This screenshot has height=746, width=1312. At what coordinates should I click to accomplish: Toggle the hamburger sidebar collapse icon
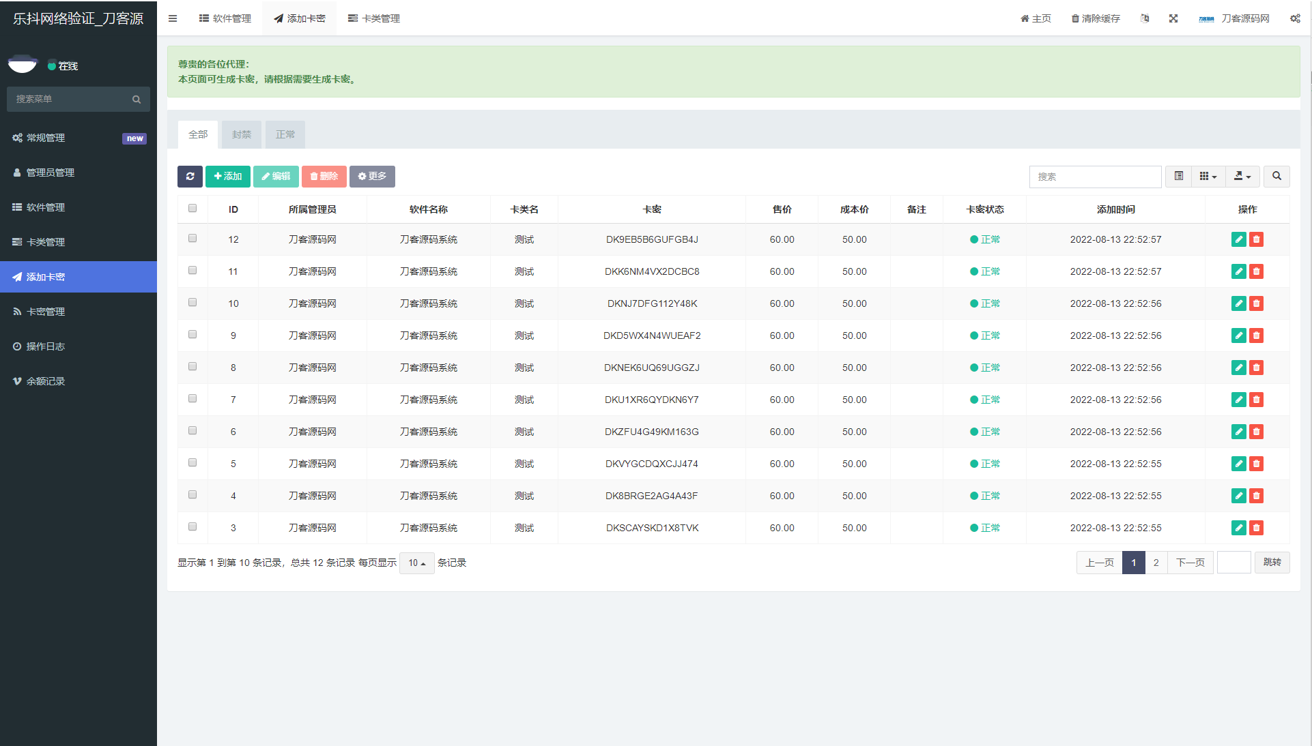pos(173,18)
